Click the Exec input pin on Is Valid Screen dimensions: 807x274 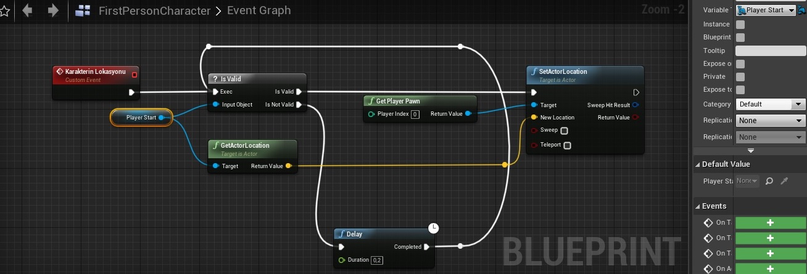pyautogui.click(x=215, y=92)
